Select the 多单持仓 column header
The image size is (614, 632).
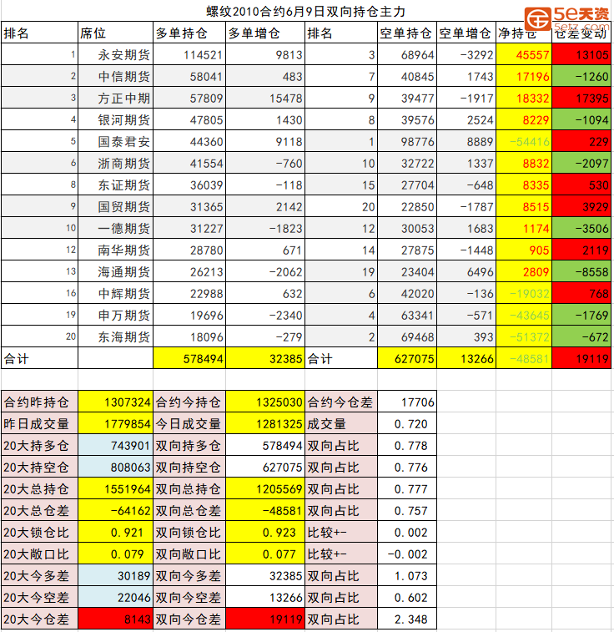(189, 33)
